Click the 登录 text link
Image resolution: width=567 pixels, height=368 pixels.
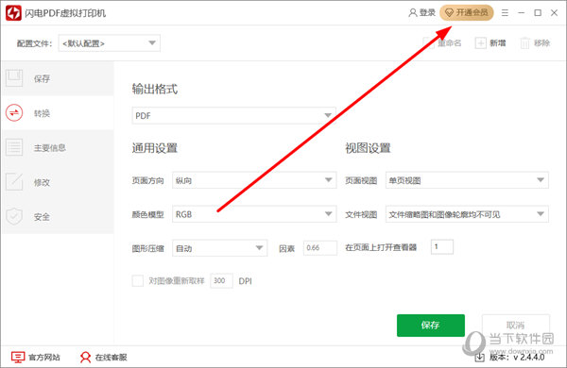tap(427, 12)
